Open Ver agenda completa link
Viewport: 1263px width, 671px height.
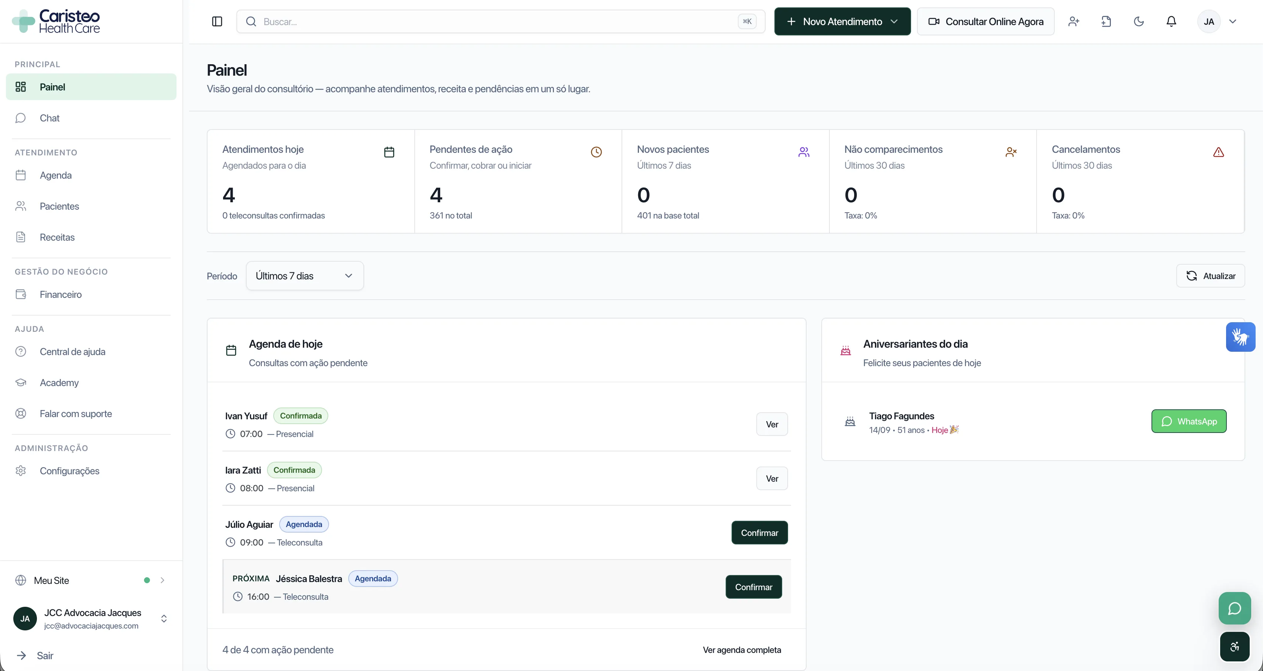point(742,650)
